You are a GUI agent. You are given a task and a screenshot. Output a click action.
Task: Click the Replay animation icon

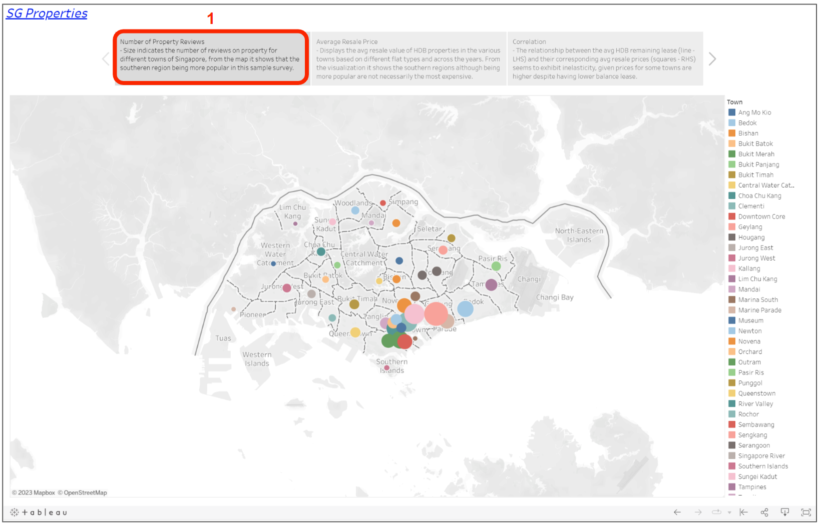[x=717, y=512]
